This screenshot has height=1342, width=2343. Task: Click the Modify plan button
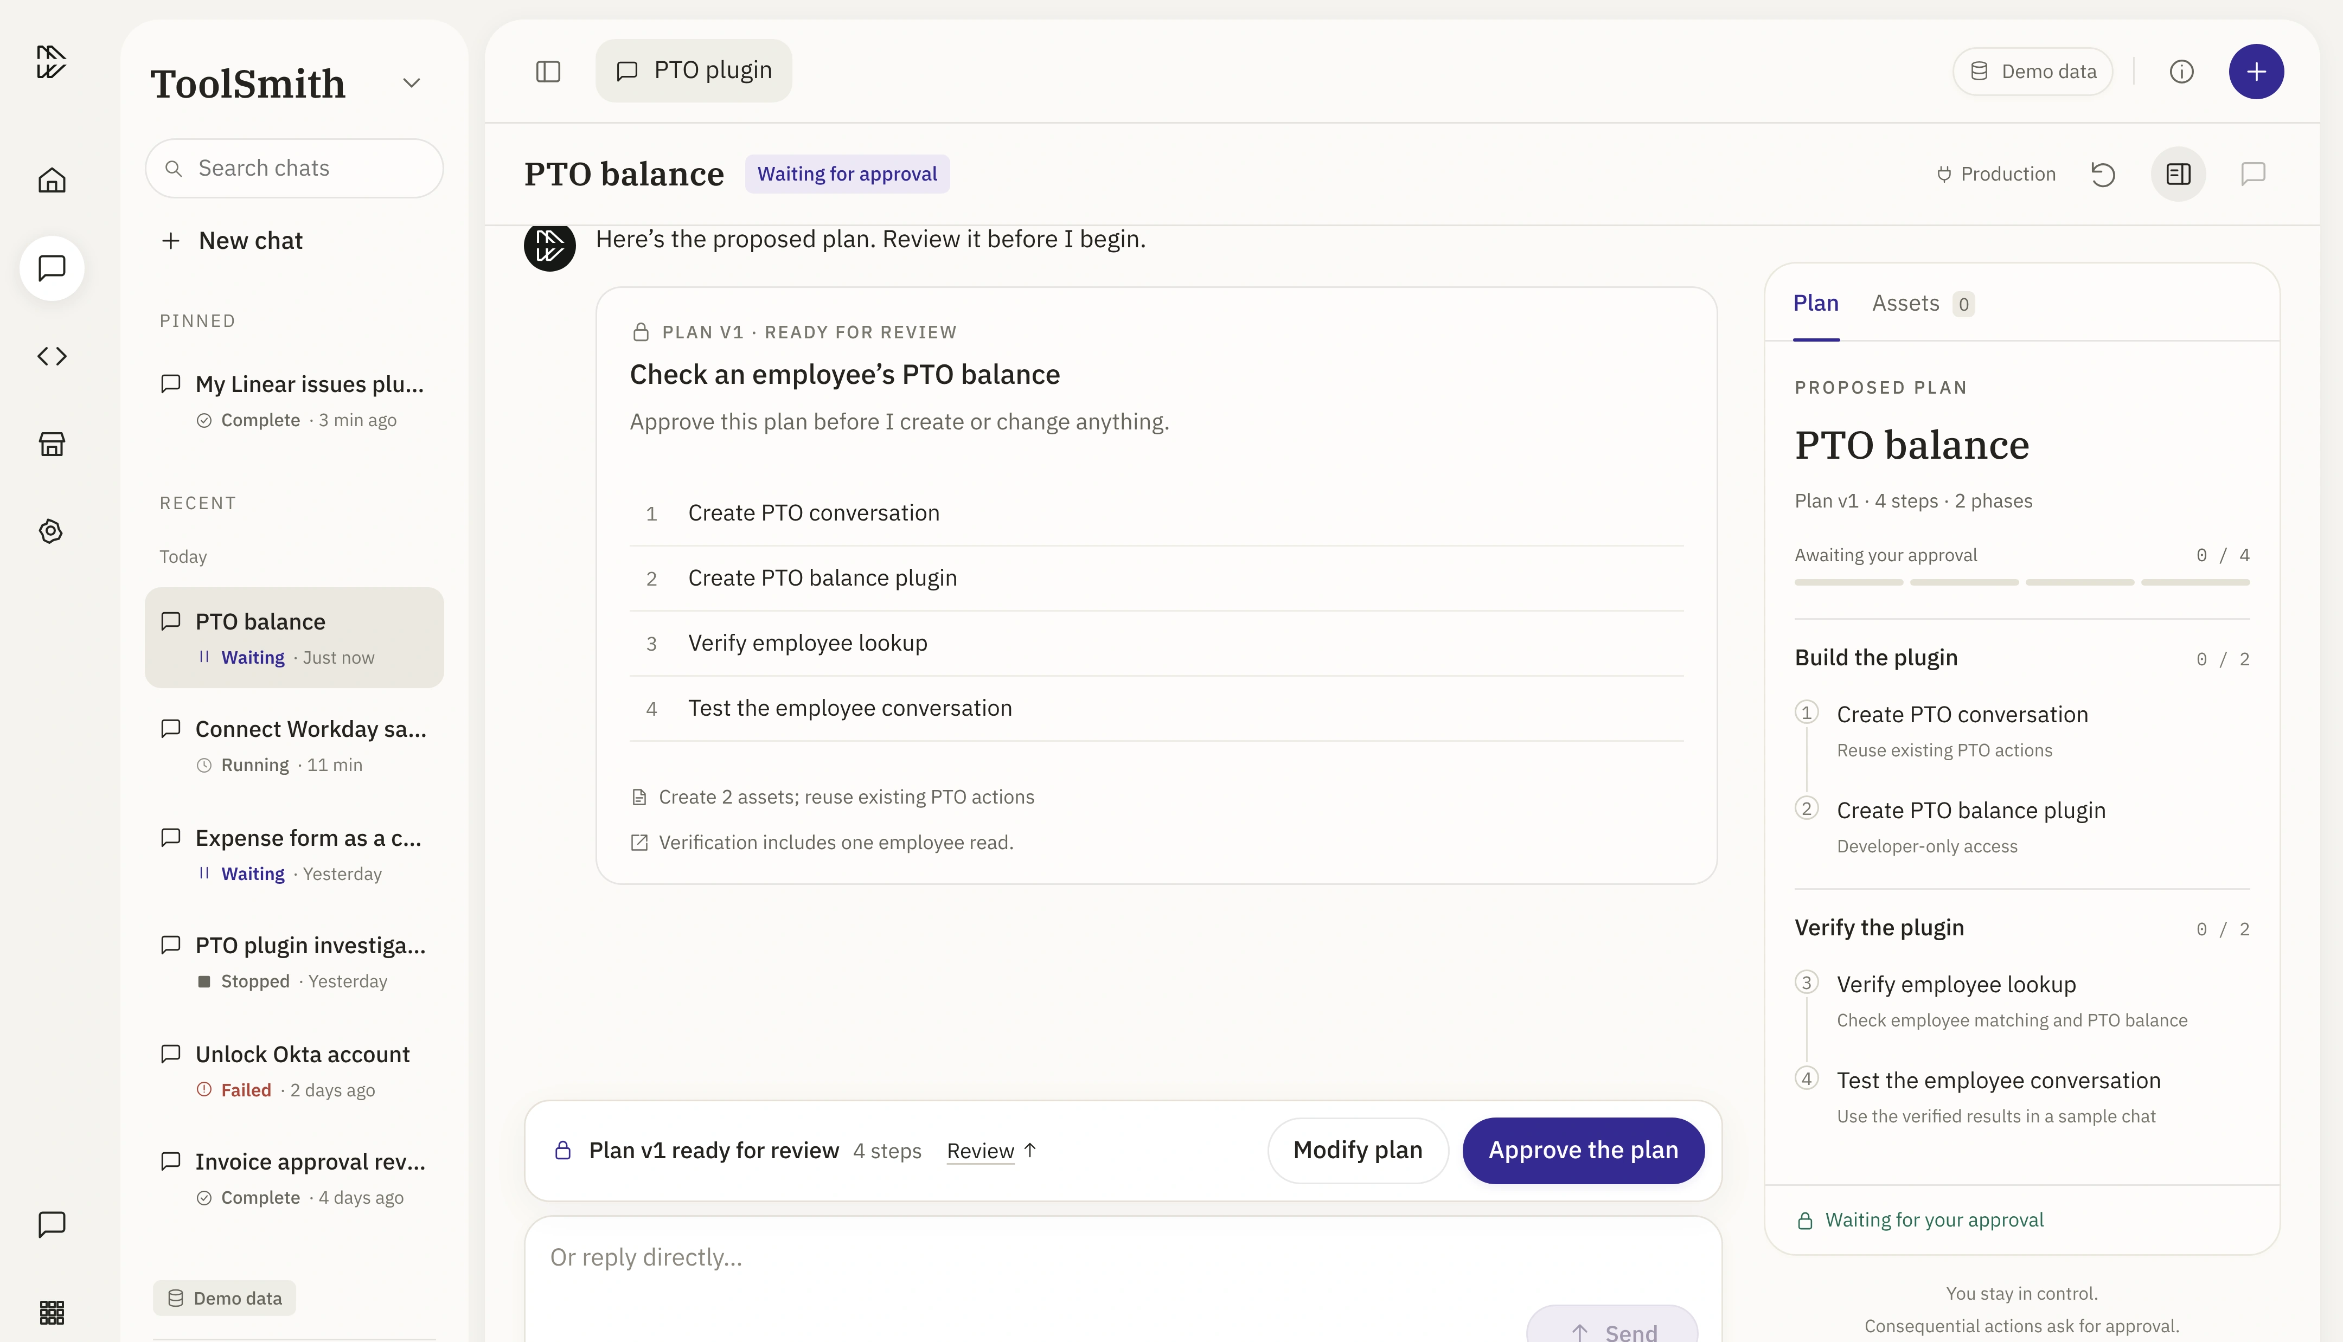[x=1358, y=1150]
